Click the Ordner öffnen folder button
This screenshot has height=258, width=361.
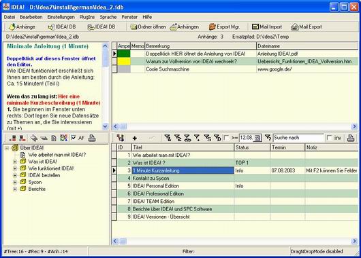pyautogui.click(x=148, y=27)
